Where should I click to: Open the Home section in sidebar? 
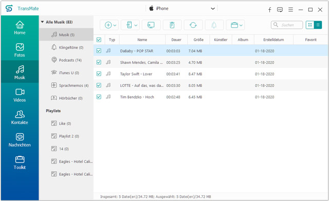(x=20, y=28)
